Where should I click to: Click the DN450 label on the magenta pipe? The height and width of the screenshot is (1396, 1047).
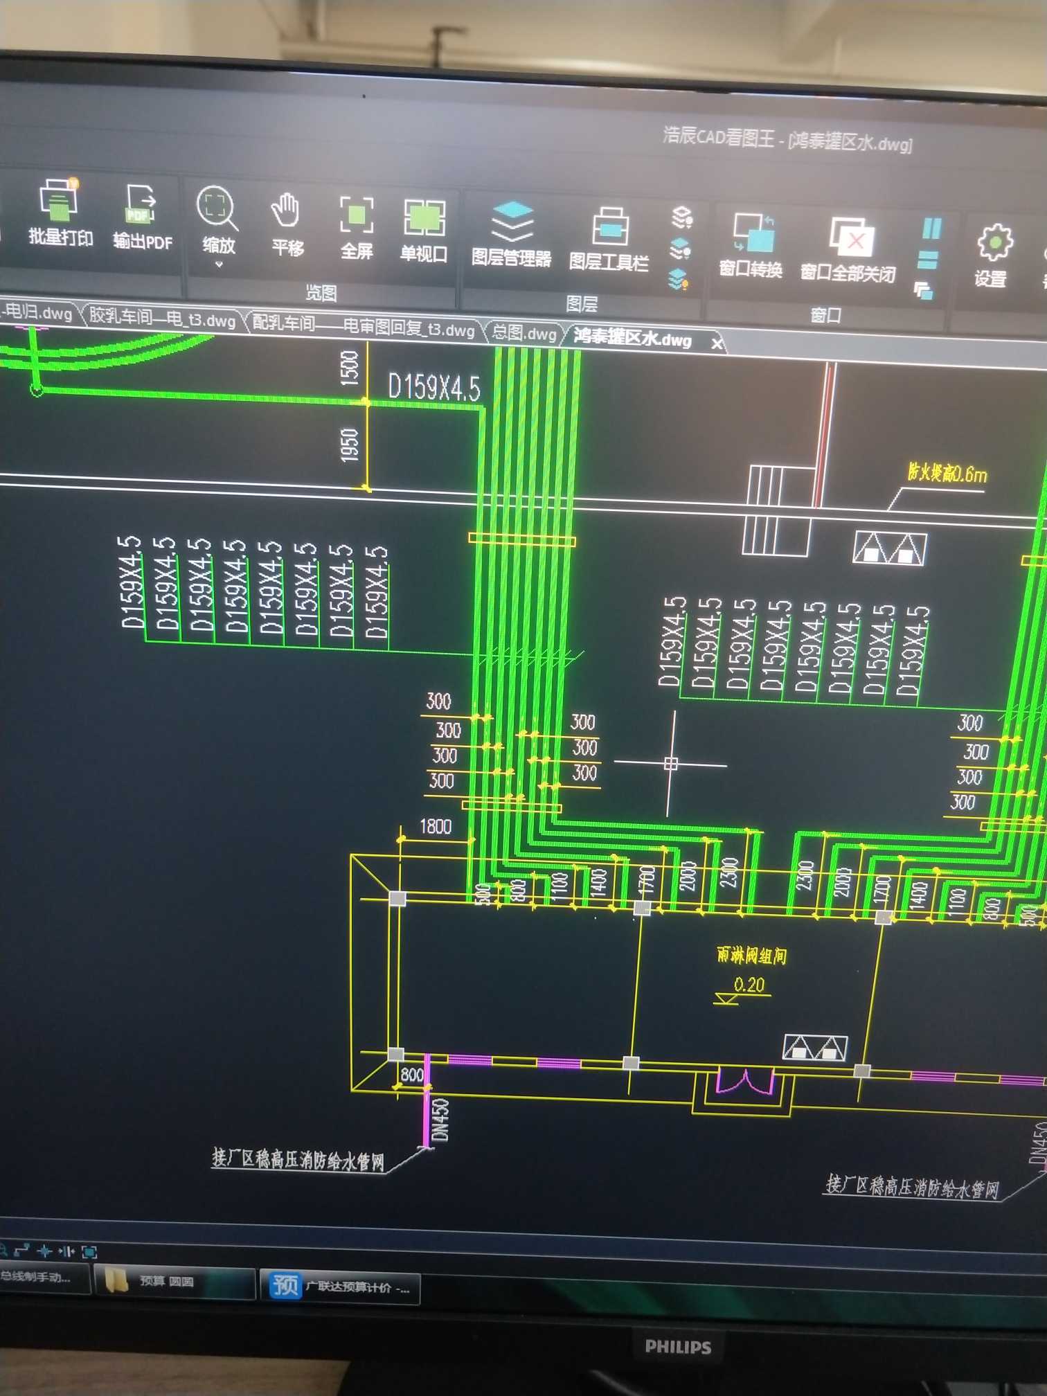(440, 1120)
